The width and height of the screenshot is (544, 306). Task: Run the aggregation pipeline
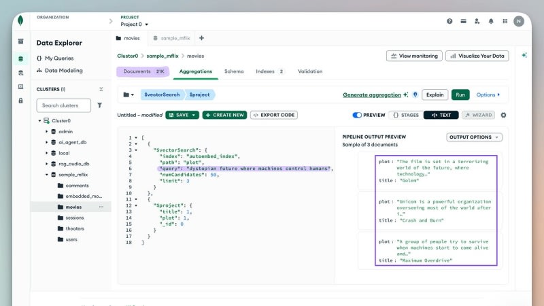[x=460, y=95]
